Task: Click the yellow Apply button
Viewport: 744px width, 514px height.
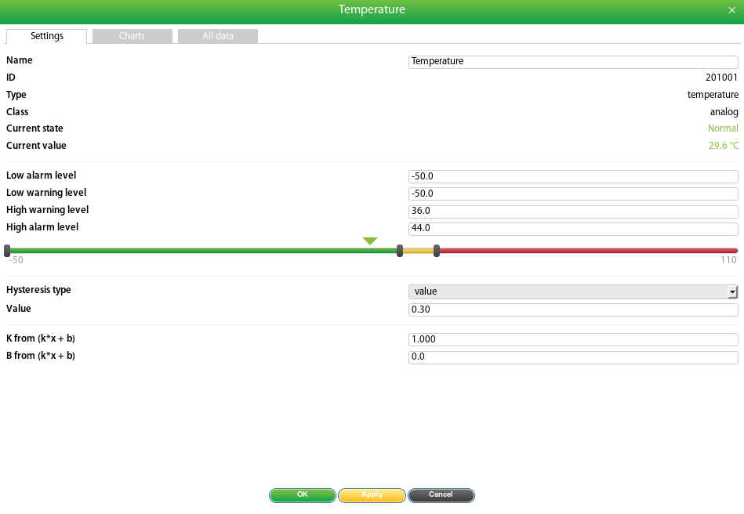Action: tap(372, 495)
